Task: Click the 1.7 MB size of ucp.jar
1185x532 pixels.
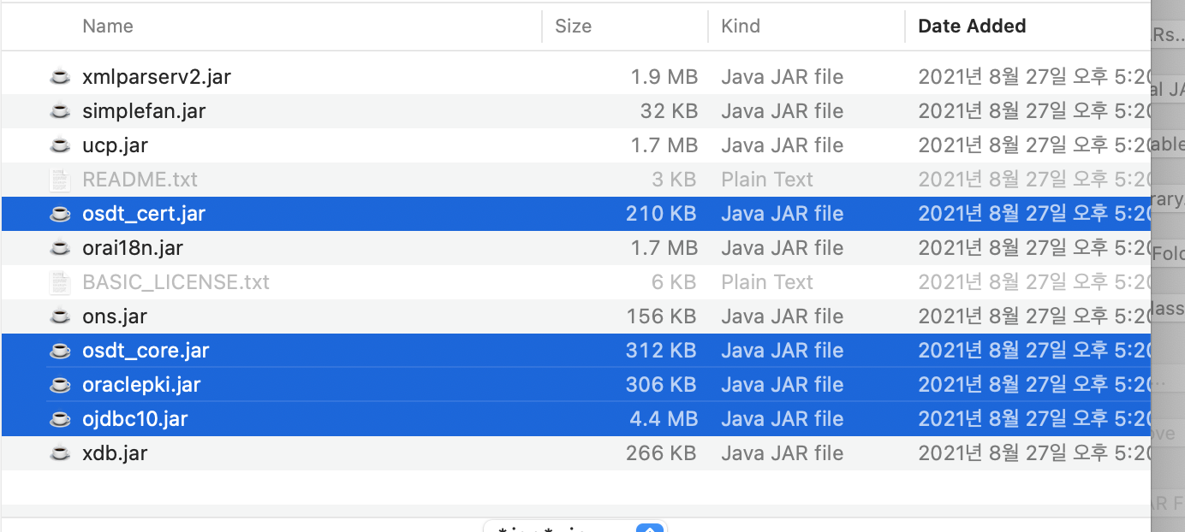Action: tap(664, 145)
